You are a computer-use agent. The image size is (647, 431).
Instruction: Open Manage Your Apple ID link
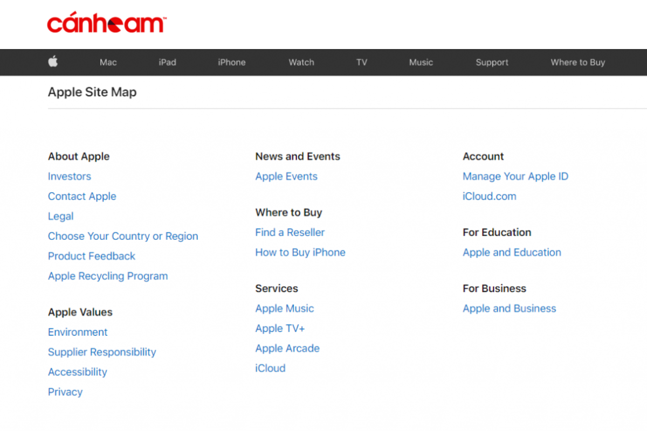515,176
